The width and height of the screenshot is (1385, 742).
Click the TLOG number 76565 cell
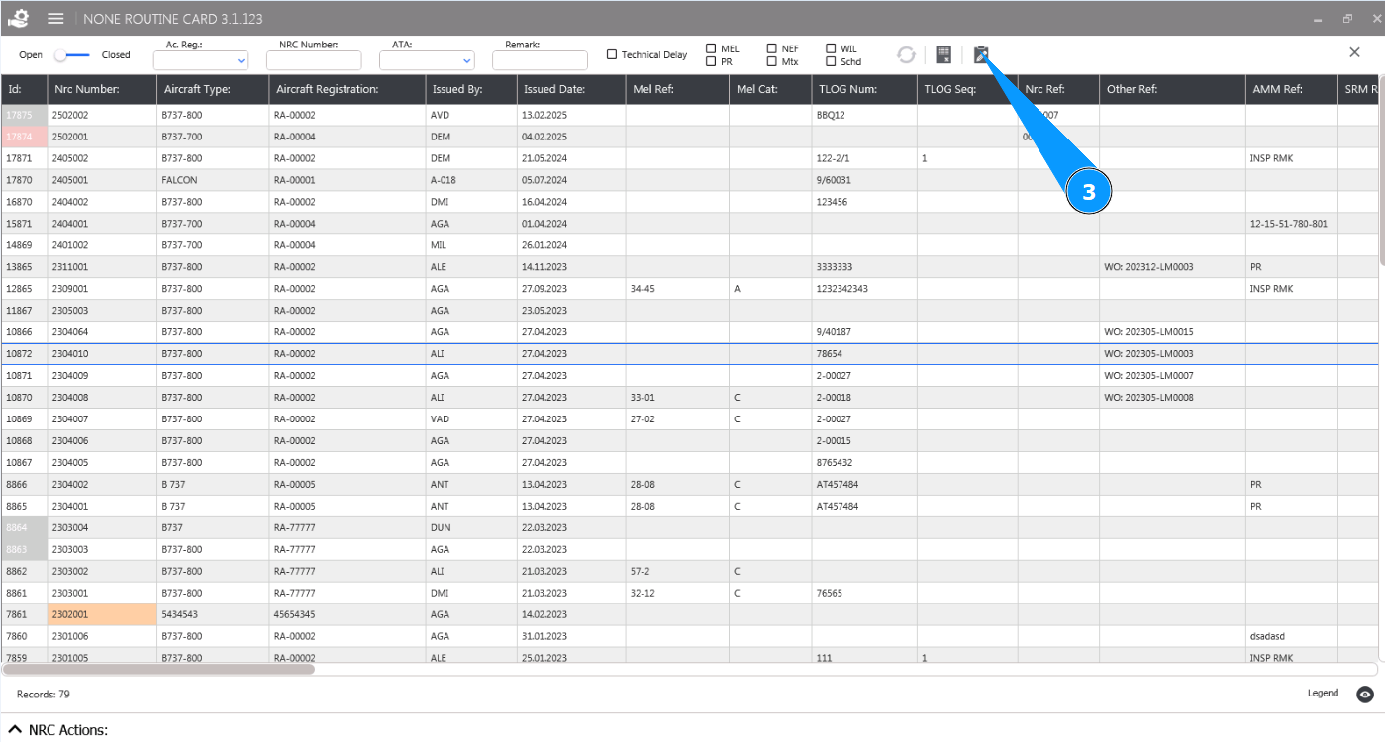click(x=864, y=594)
